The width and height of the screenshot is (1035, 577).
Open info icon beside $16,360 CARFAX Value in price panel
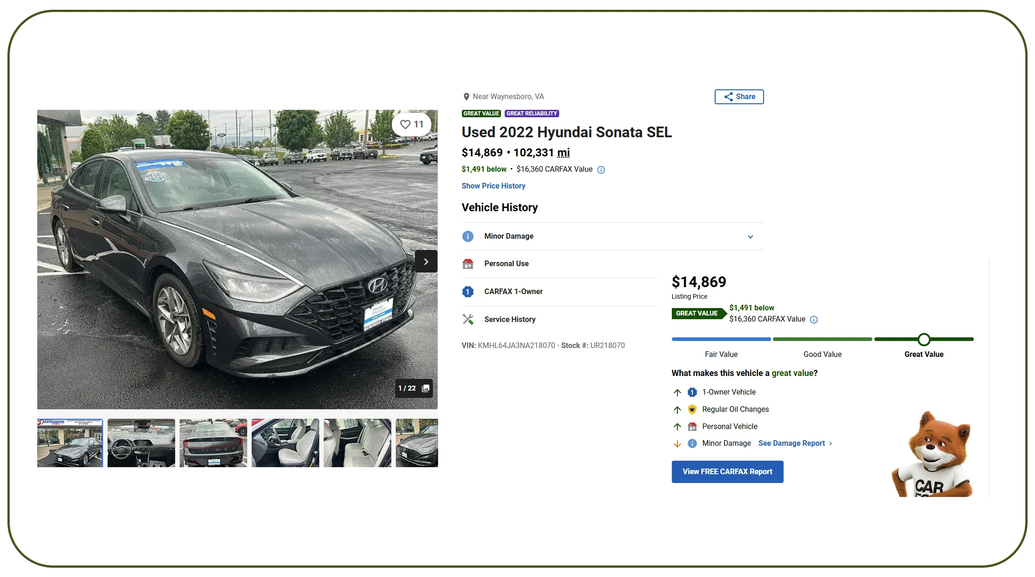[813, 320]
